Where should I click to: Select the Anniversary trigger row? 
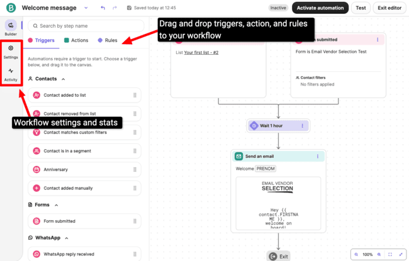pos(84,169)
